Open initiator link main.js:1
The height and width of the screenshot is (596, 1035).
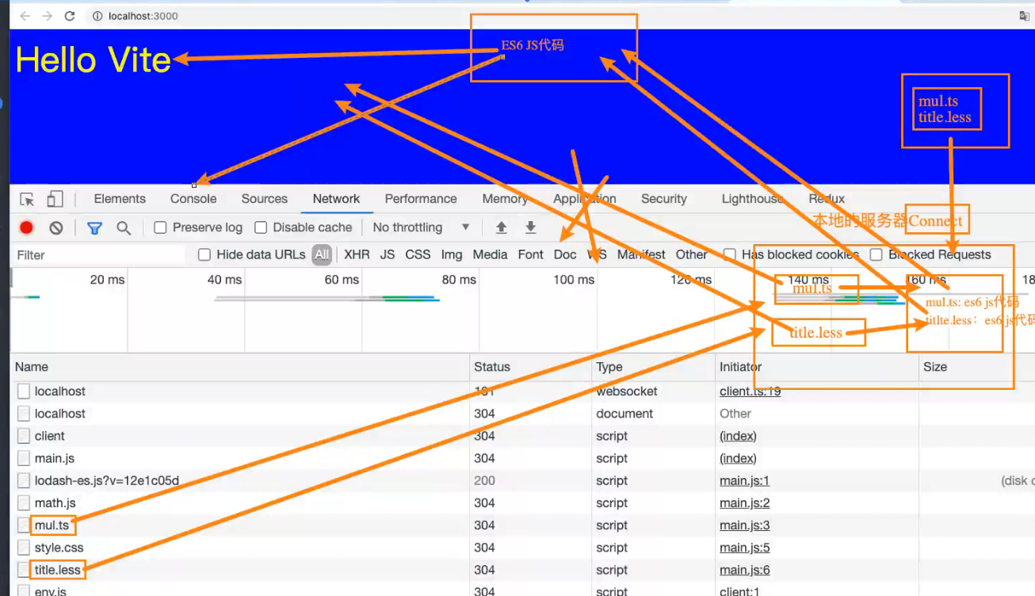pyautogui.click(x=744, y=480)
